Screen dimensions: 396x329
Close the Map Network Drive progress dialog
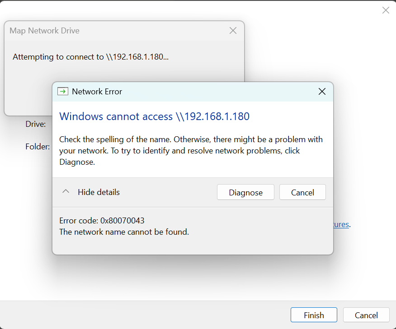(x=233, y=31)
